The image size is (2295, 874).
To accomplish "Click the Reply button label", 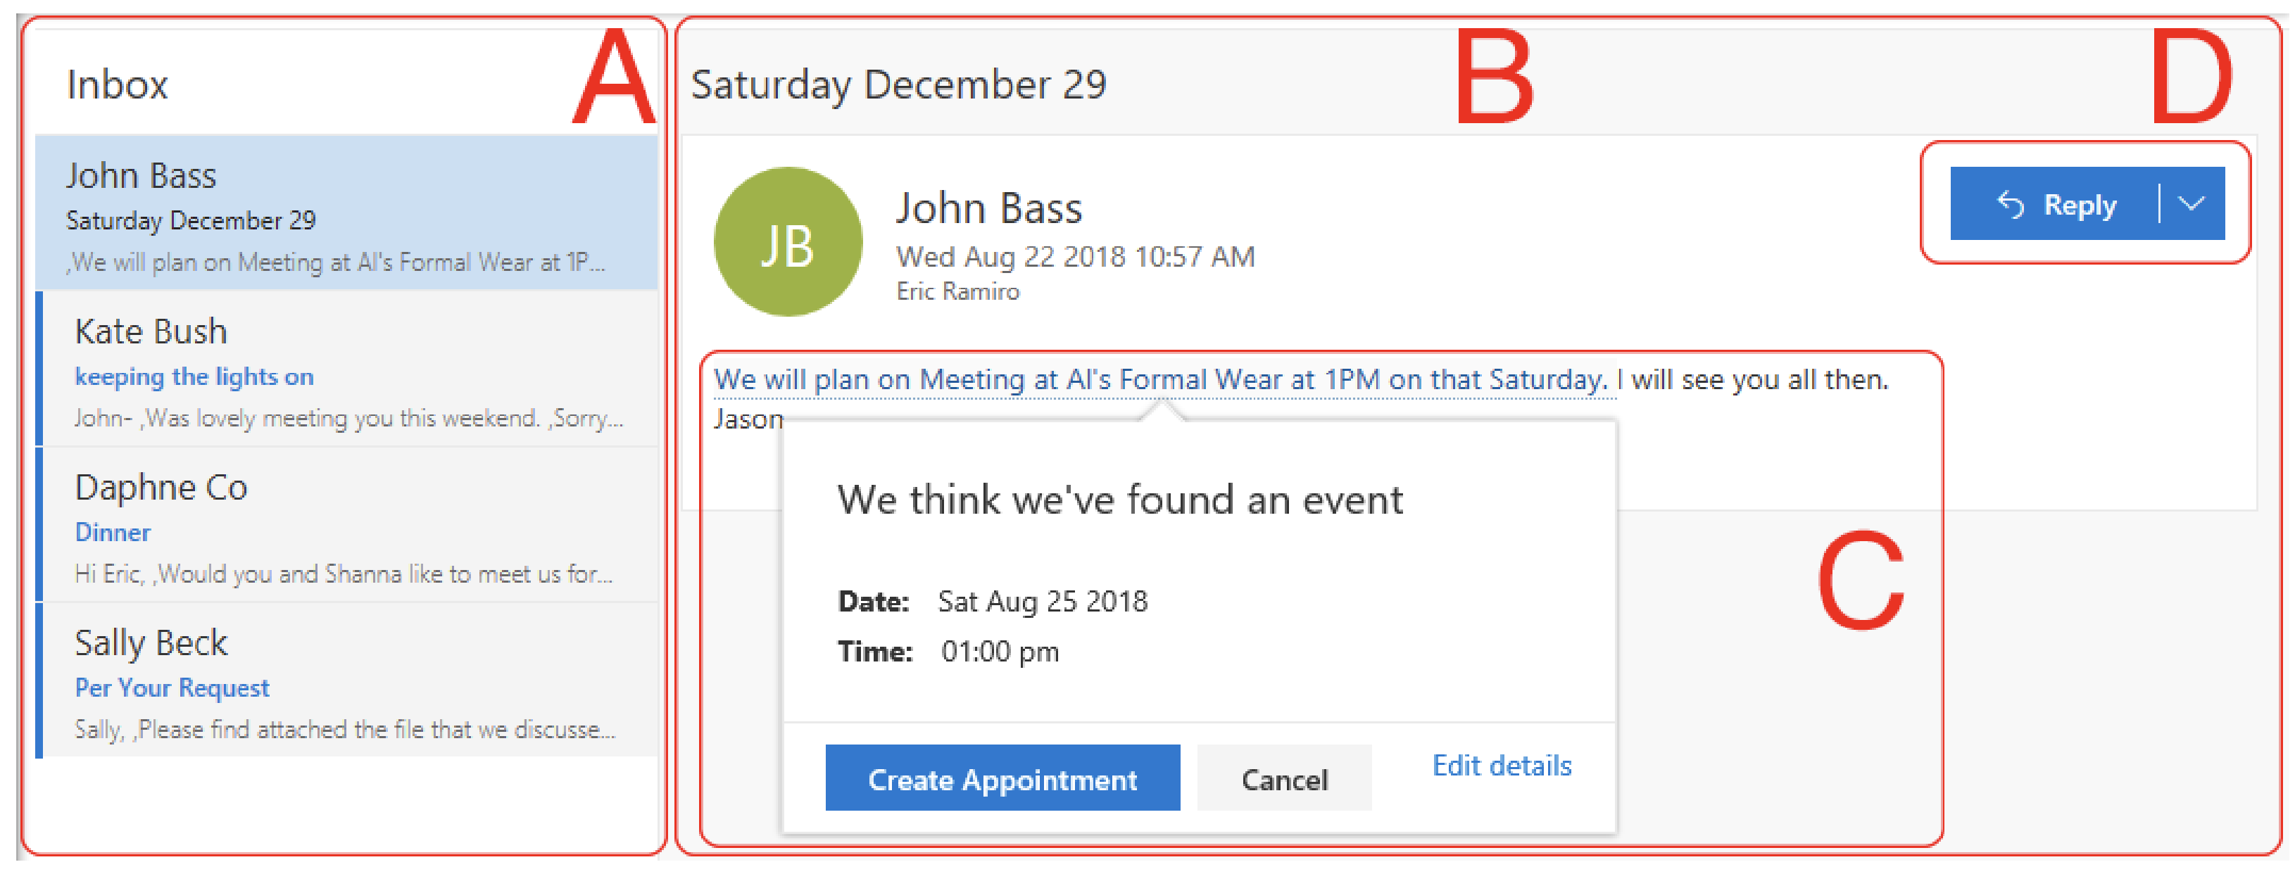I will tap(2080, 205).
